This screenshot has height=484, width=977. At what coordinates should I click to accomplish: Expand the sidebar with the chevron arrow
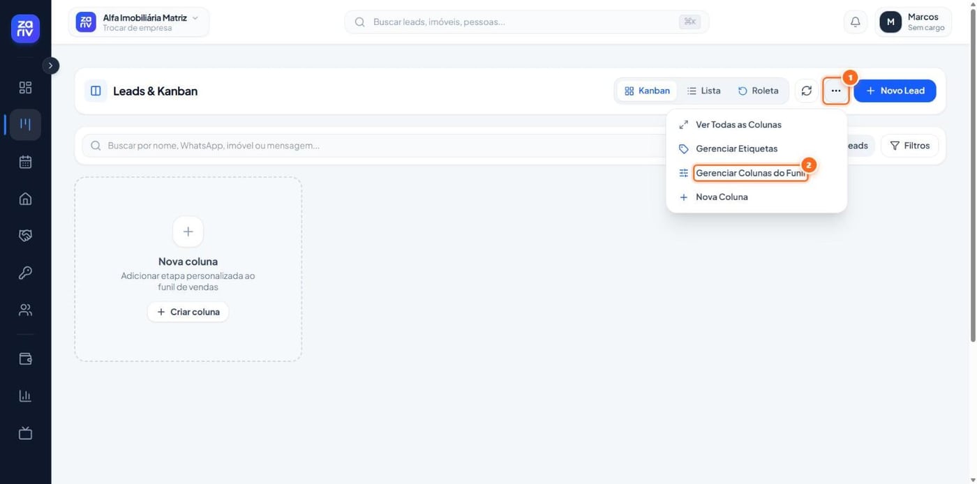pos(50,66)
